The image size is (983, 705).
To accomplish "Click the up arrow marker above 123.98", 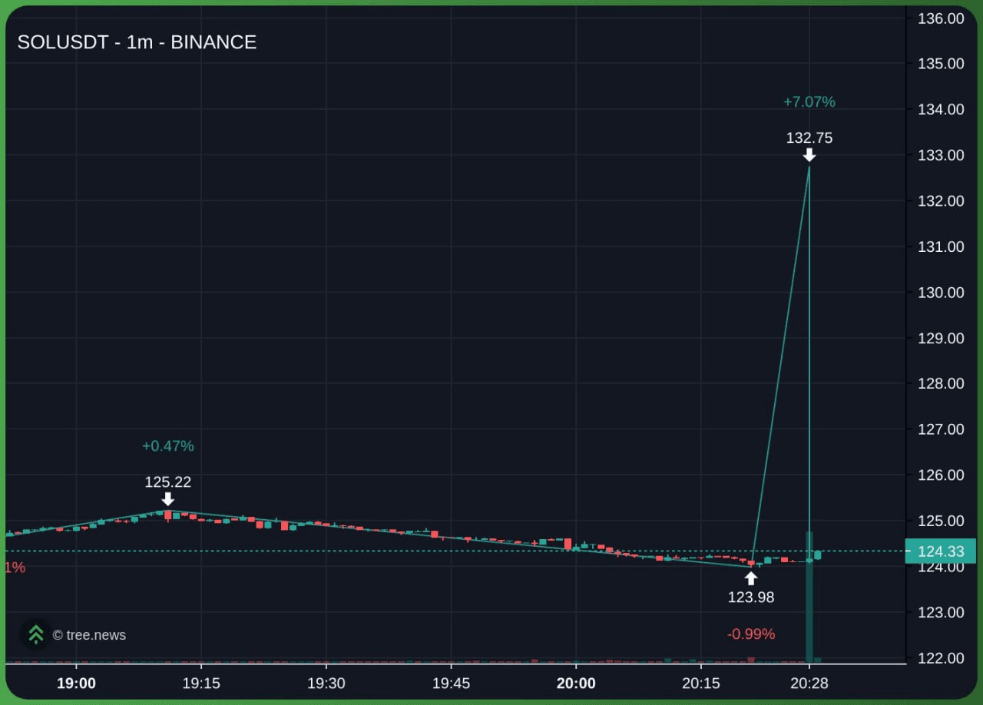I will point(751,579).
